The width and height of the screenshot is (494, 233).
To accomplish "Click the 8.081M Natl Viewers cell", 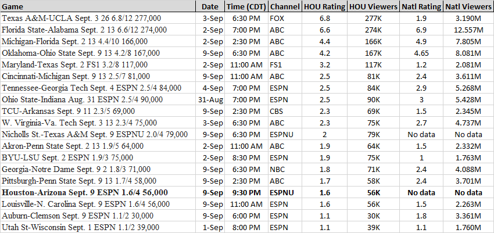I will (x=468, y=53).
